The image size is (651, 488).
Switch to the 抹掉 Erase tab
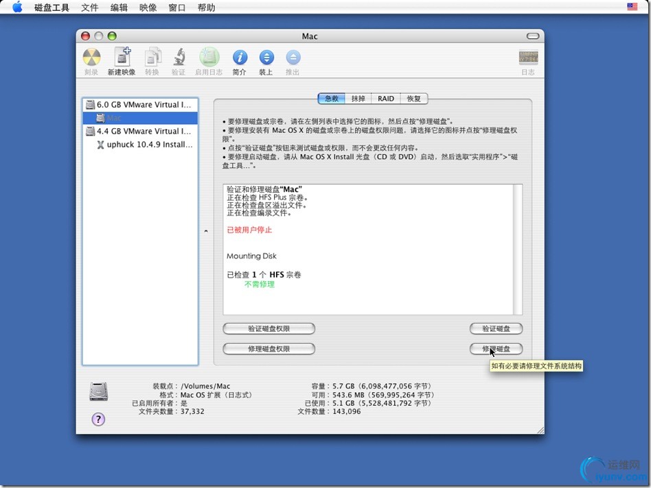point(358,99)
